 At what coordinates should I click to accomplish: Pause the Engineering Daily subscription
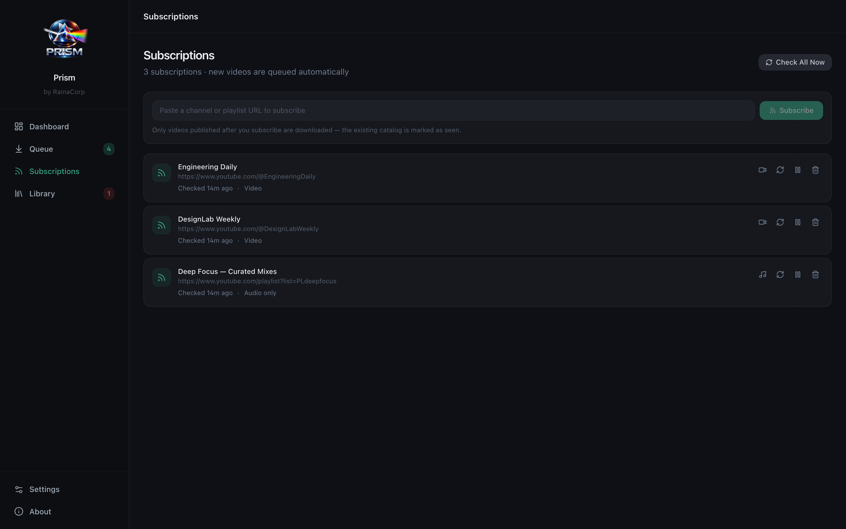(798, 170)
